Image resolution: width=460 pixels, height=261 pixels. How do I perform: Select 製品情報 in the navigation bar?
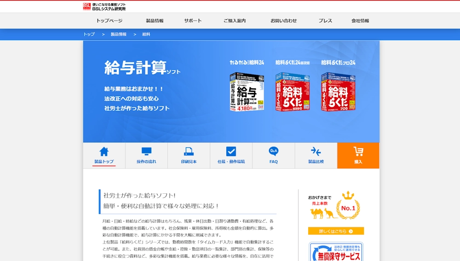[155, 21]
